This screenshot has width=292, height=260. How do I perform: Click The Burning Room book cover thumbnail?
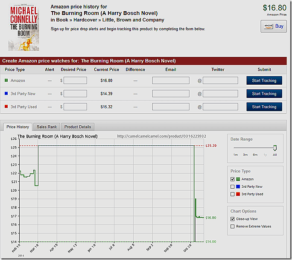[x=23, y=28]
